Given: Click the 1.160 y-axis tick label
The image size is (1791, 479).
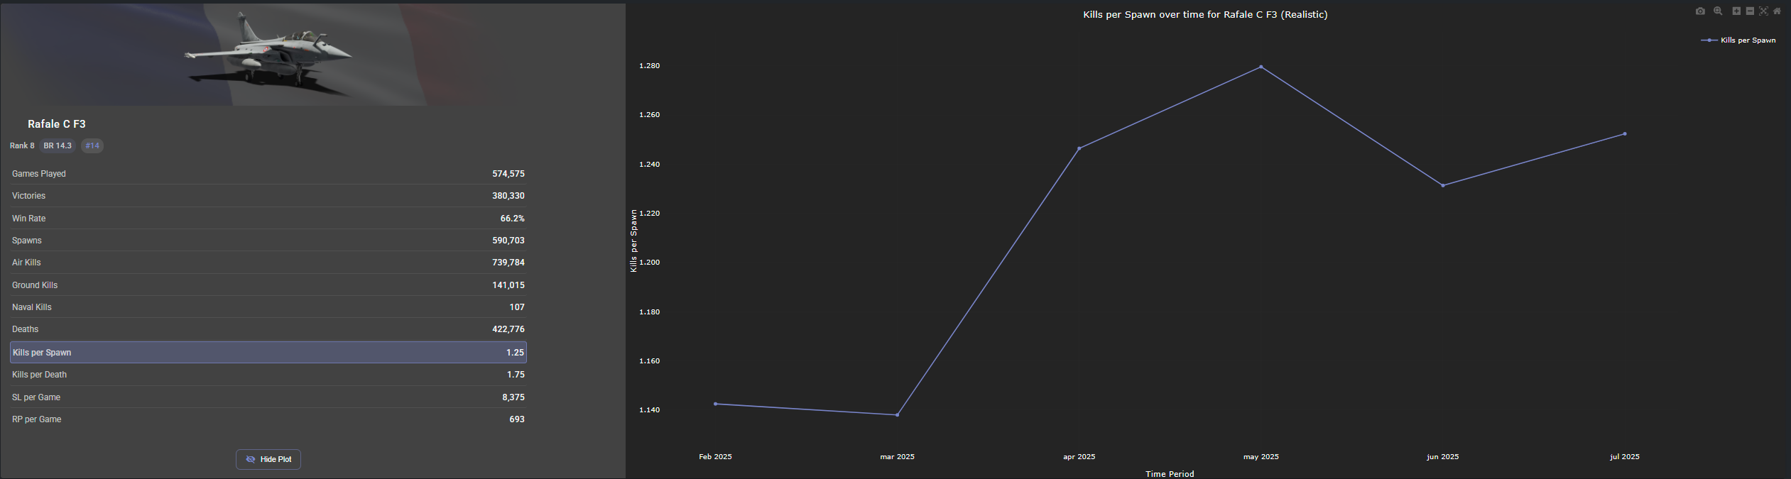Looking at the screenshot, I should [x=650, y=361].
